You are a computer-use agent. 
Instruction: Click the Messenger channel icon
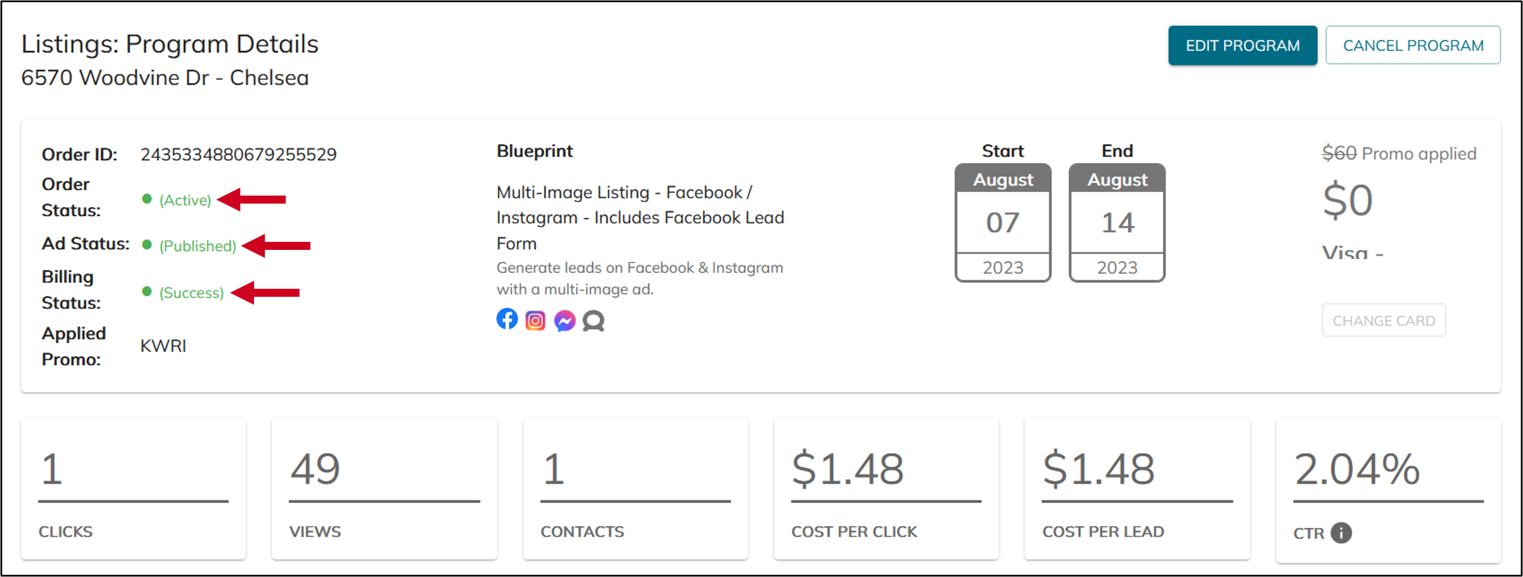[565, 320]
